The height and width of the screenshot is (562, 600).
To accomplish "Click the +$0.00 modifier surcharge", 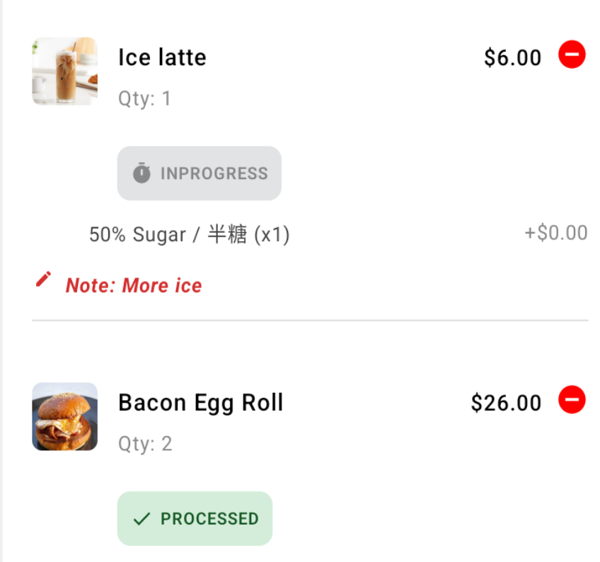I will [556, 233].
